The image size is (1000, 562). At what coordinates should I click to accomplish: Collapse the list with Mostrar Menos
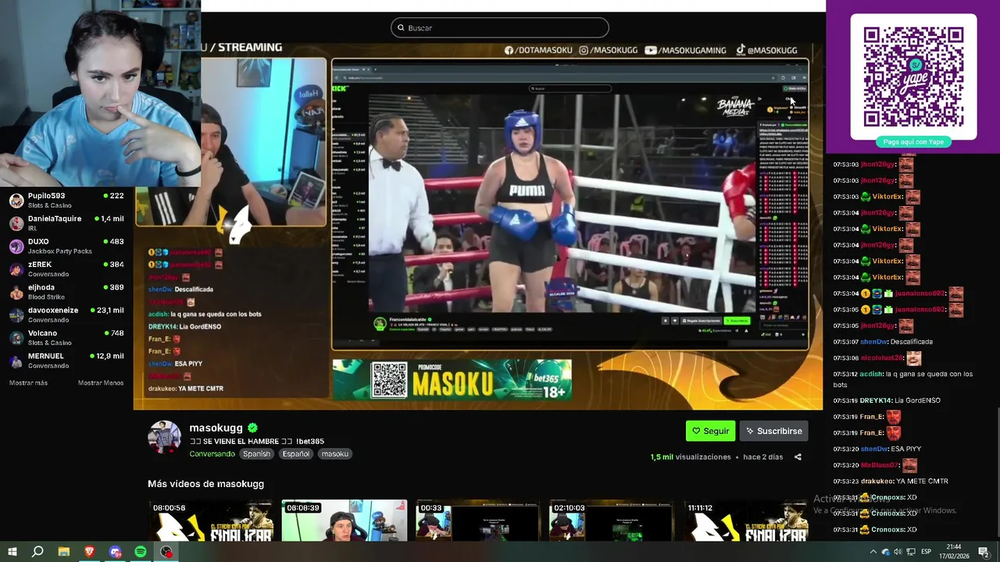pyautogui.click(x=101, y=383)
